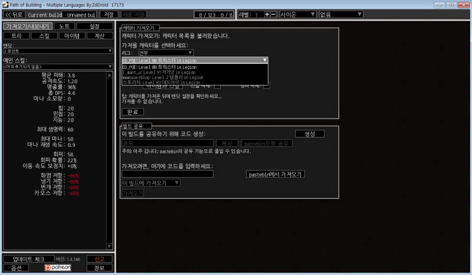Switch to the 스킬 skills tab
The height and width of the screenshot is (275, 472).
44,36
